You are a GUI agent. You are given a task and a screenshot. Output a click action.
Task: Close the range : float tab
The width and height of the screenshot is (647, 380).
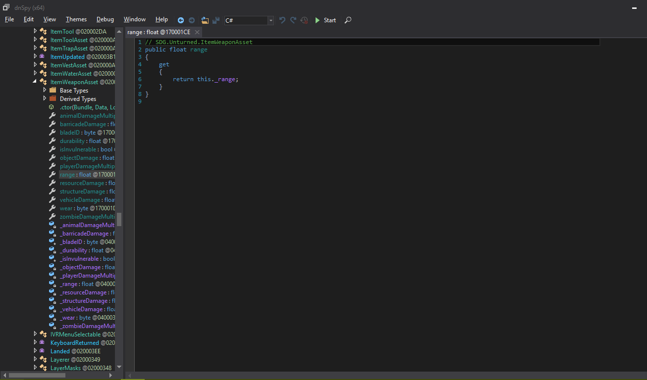197,32
